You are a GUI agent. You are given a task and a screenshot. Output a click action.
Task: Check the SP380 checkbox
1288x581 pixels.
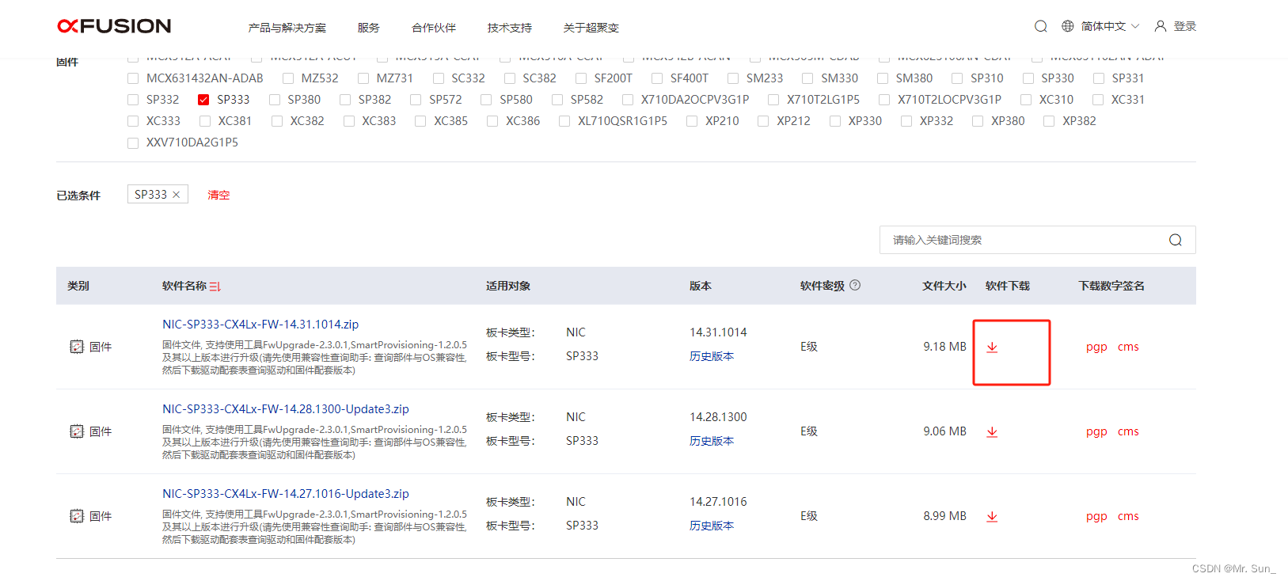pos(275,100)
